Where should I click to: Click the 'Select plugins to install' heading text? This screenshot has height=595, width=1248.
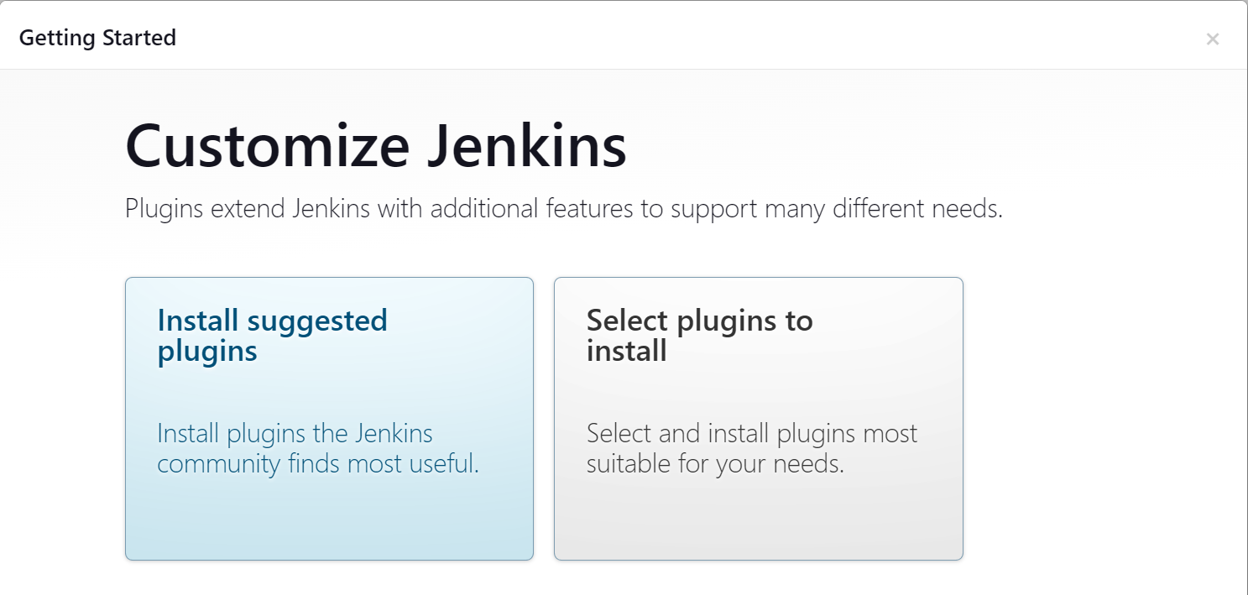click(699, 335)
